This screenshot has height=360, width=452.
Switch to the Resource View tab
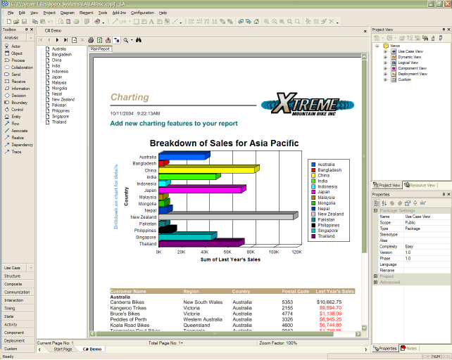pyautogui.click(x=421, y=185)
